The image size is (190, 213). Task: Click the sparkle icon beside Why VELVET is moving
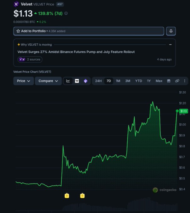click(x=19, y=45)
